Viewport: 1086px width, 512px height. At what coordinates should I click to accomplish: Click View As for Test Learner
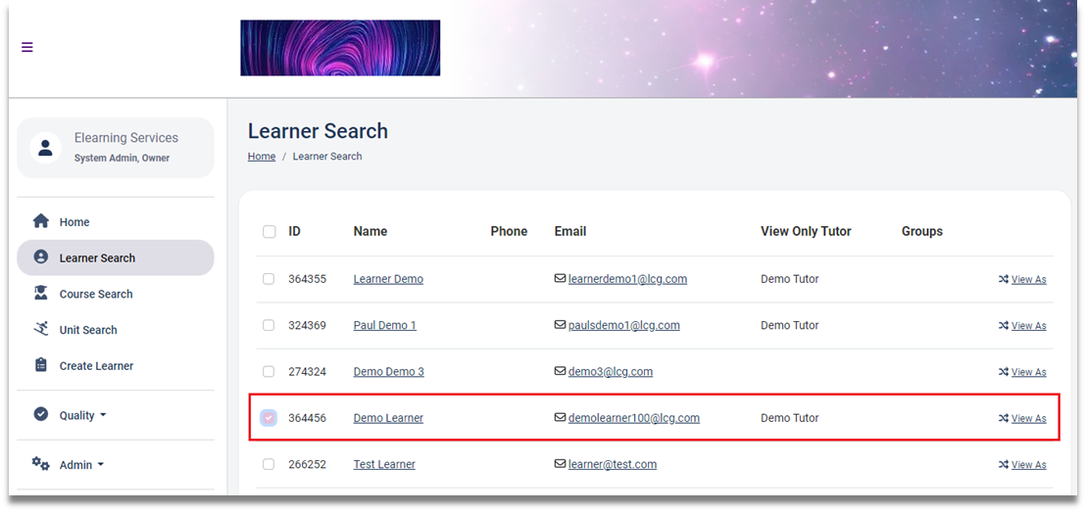pyautogui.click(x=1028, y=465)
